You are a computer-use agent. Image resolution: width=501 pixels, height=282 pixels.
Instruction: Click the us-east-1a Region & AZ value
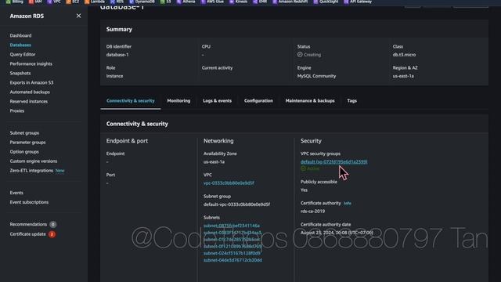click(x=403, y=76)
